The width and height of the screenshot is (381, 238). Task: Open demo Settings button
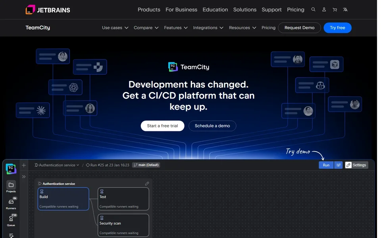point(356,165)
